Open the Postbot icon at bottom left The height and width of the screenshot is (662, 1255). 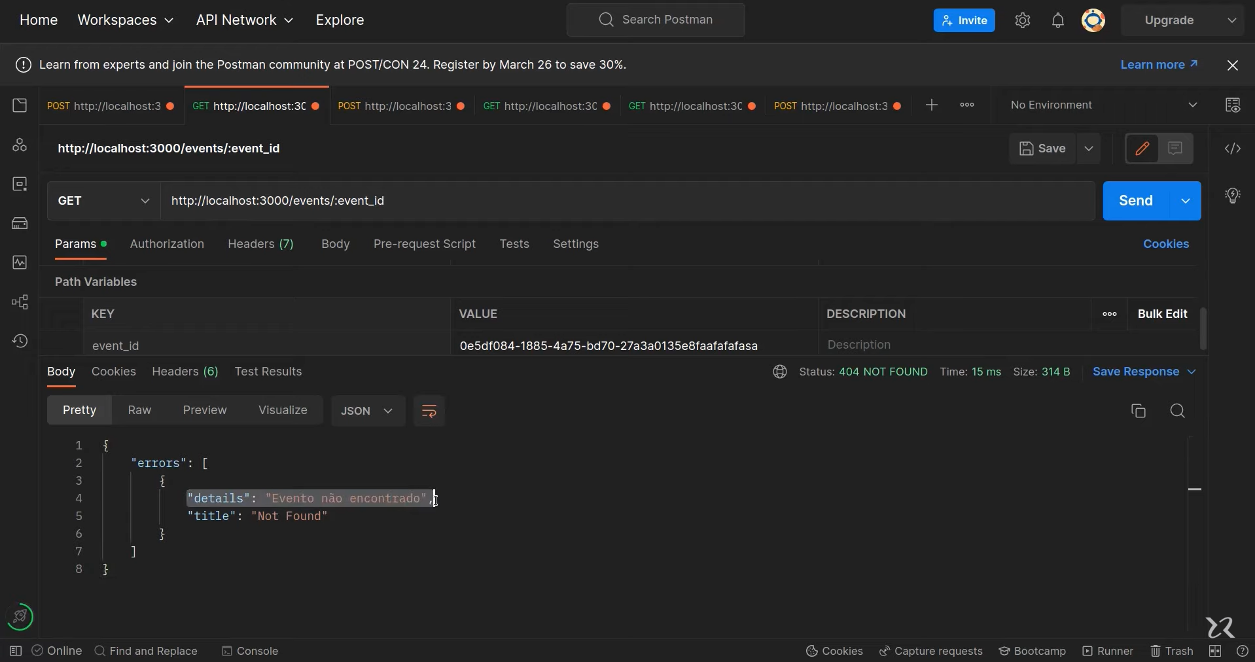20,616
